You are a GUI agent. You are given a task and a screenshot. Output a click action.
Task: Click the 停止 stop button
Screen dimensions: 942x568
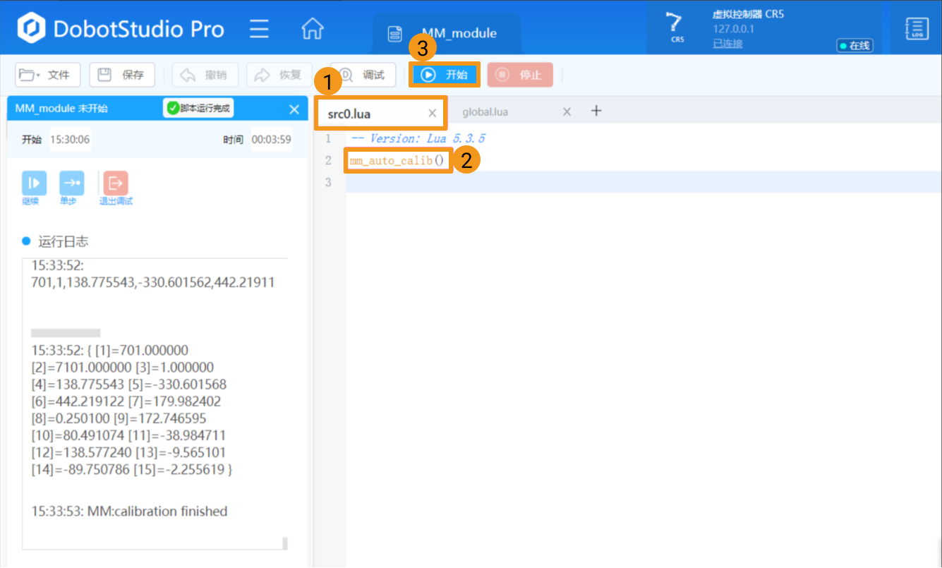pos(520,75)
